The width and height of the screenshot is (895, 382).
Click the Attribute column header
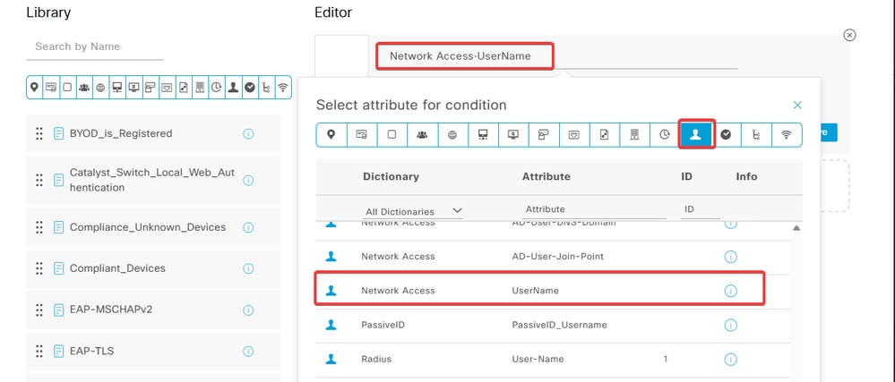coord(546,177)
